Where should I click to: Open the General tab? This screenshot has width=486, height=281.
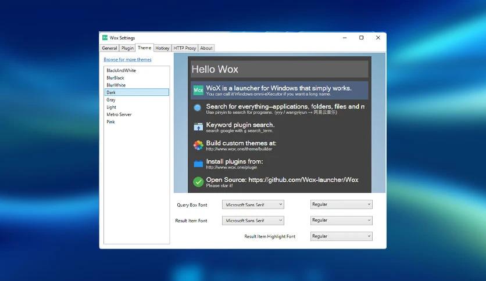tap(109, 48)
